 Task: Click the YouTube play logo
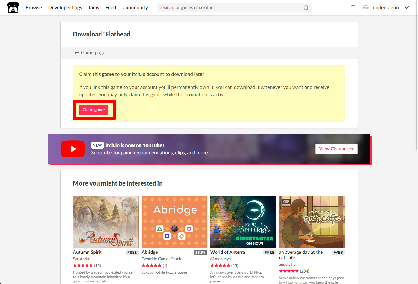click(x=73, y=149)
